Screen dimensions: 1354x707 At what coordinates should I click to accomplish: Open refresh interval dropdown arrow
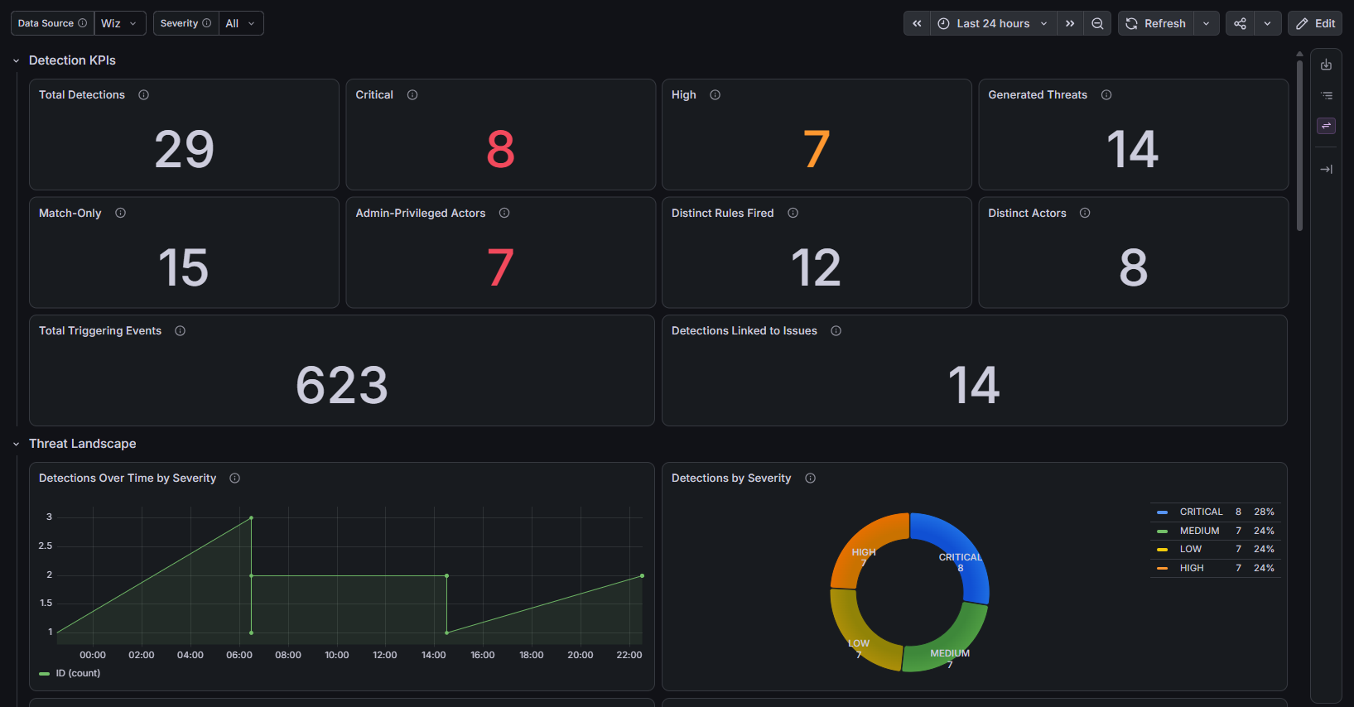[x=1206, y=23]
